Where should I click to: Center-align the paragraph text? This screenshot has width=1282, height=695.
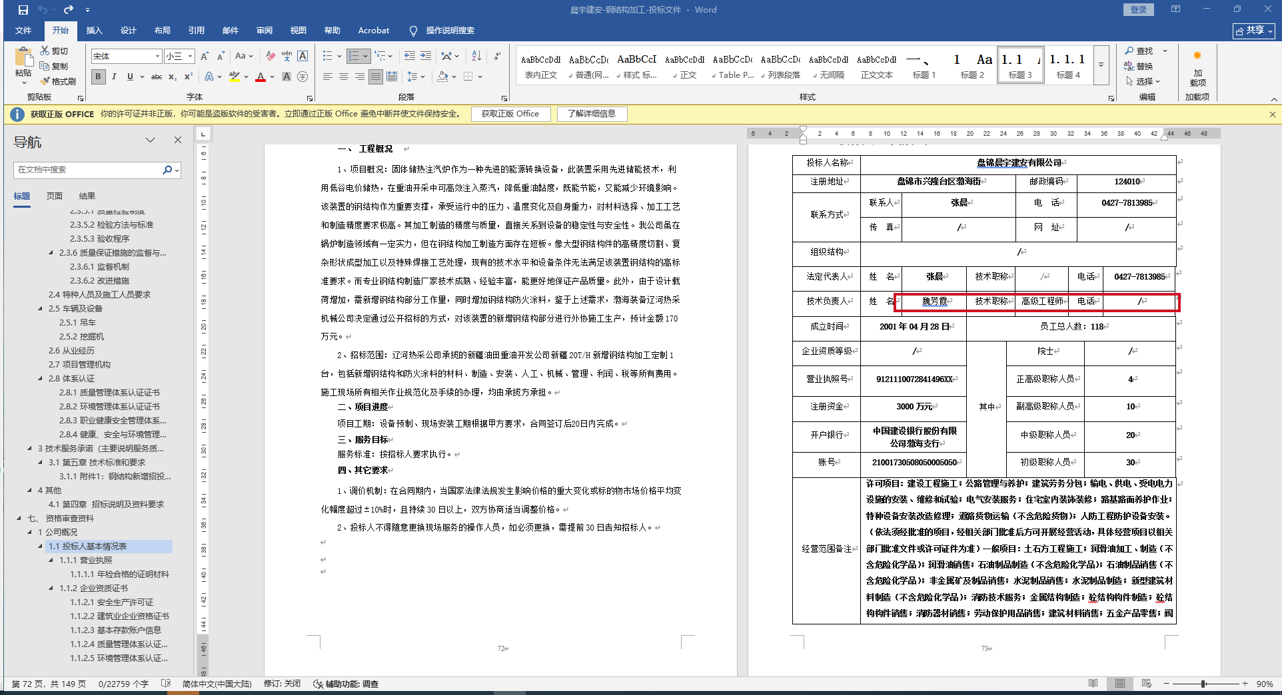[x=344, y=77]
